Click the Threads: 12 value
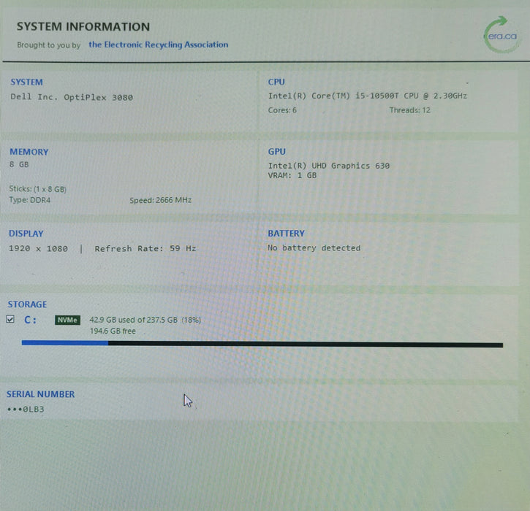Screen dimensions: 530x511 (409, 110)
